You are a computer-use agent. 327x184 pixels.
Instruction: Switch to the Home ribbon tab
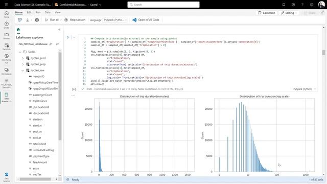(x=19, y=12)
